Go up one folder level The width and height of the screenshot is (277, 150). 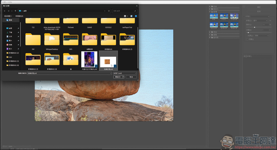(15, 11)
